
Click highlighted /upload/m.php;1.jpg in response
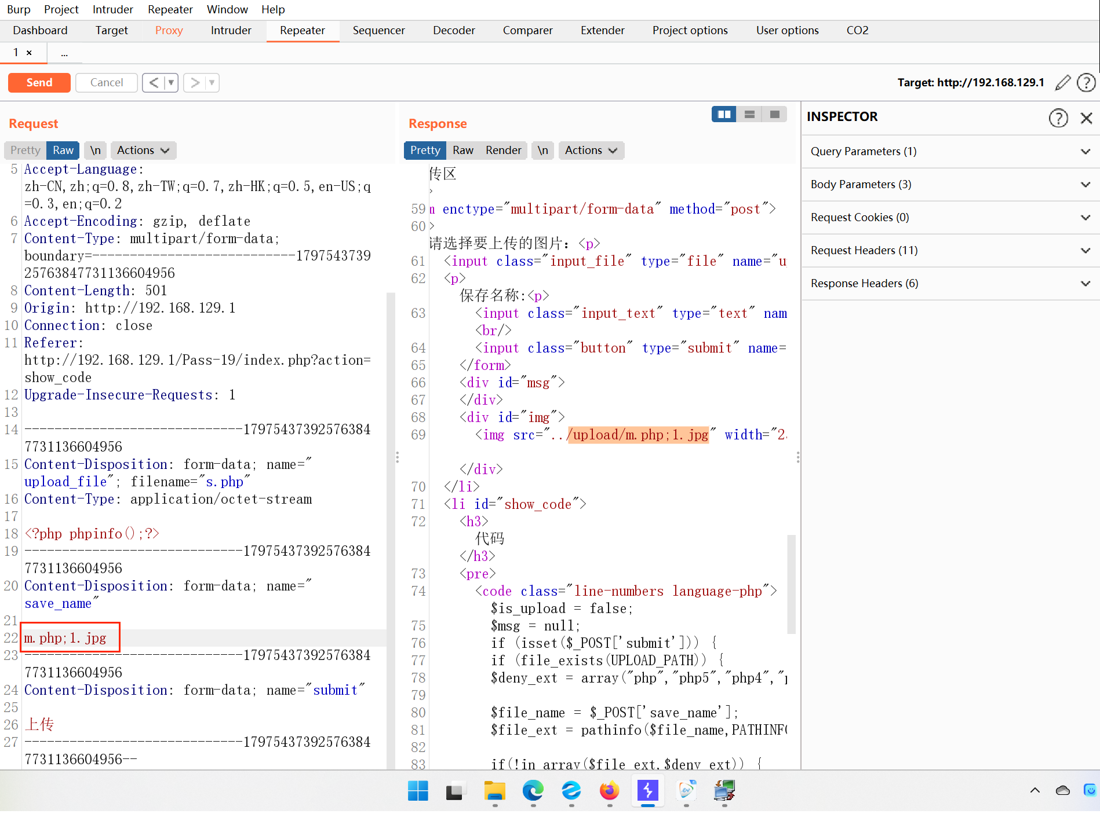coord(638,435)
